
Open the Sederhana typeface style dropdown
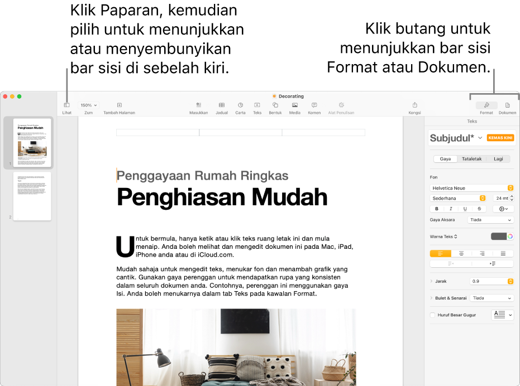point(458,198)
